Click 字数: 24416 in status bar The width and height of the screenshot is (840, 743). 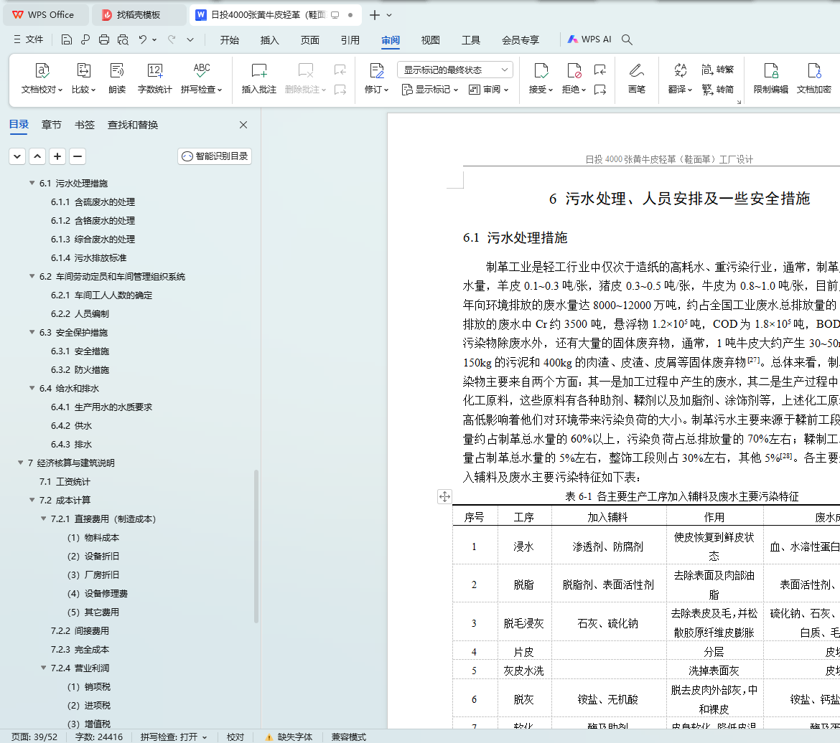pyautogui.click(x=99, y=737)
